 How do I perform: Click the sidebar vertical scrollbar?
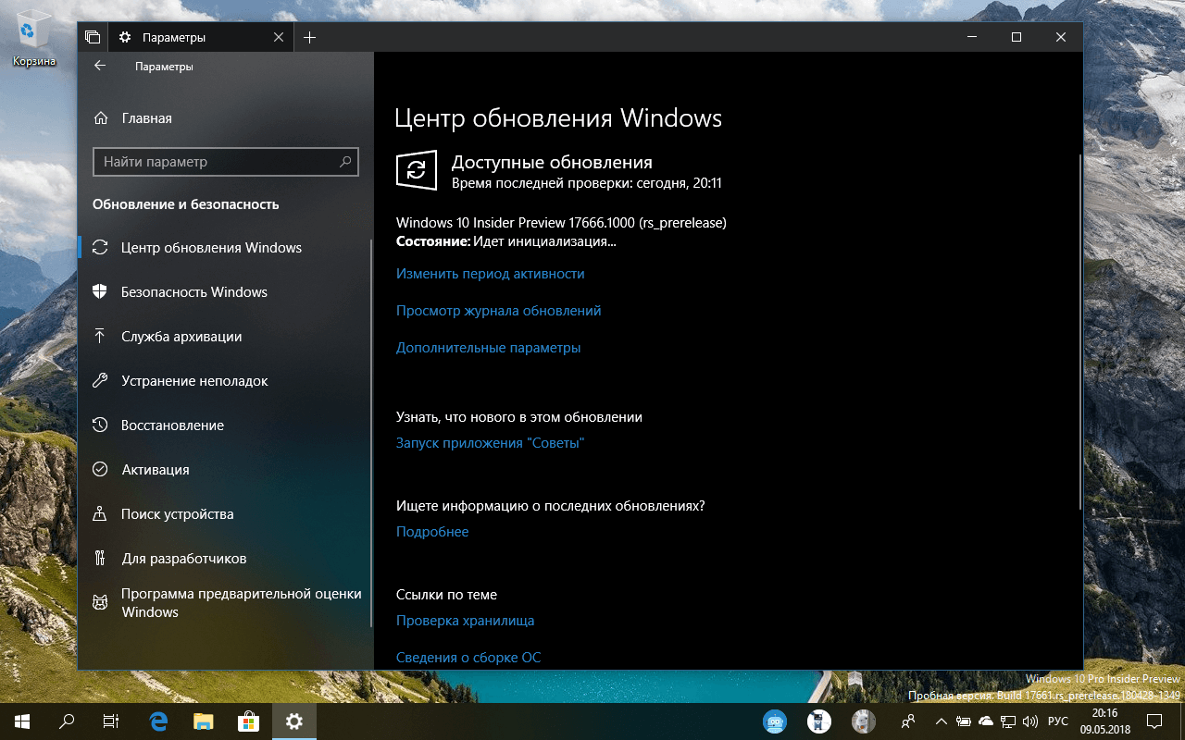click(370, 433)
